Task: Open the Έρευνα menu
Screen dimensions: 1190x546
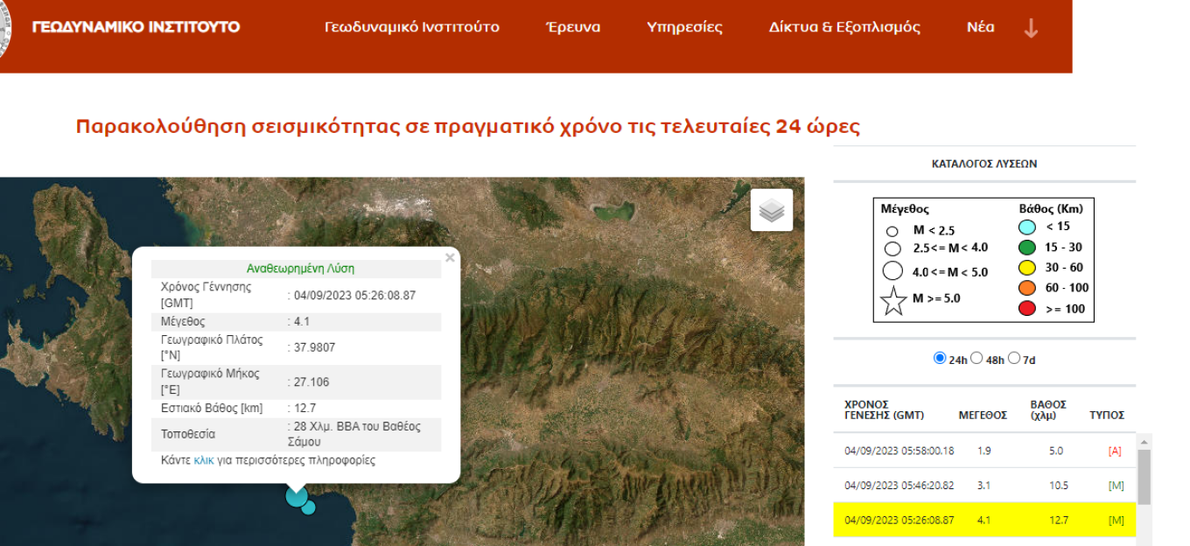Action: click(x=572, y=27)
